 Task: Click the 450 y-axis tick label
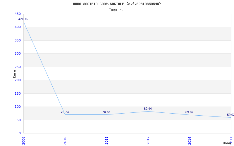(x=18, y=14)
